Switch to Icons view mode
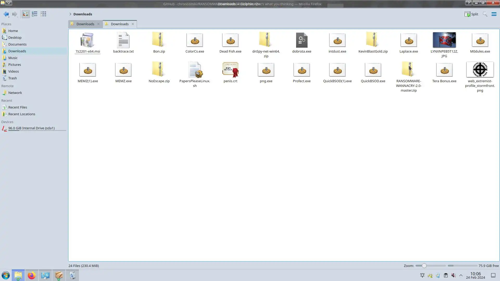 (x=26, y=14)
